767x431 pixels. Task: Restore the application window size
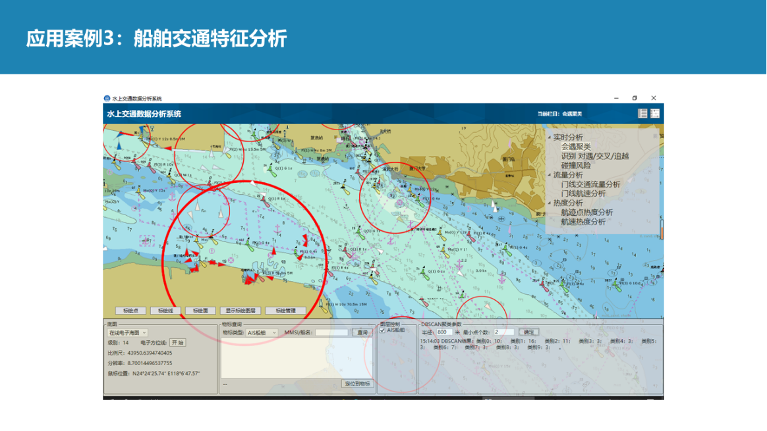click(x=635, y=98)
